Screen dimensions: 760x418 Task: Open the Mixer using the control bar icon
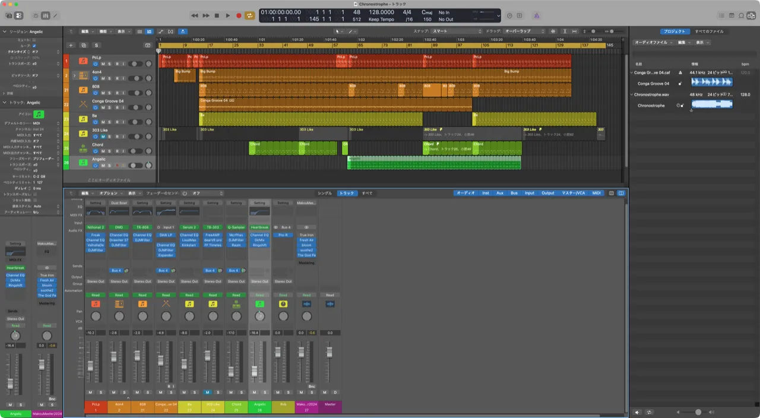click(x=46, y=15)
